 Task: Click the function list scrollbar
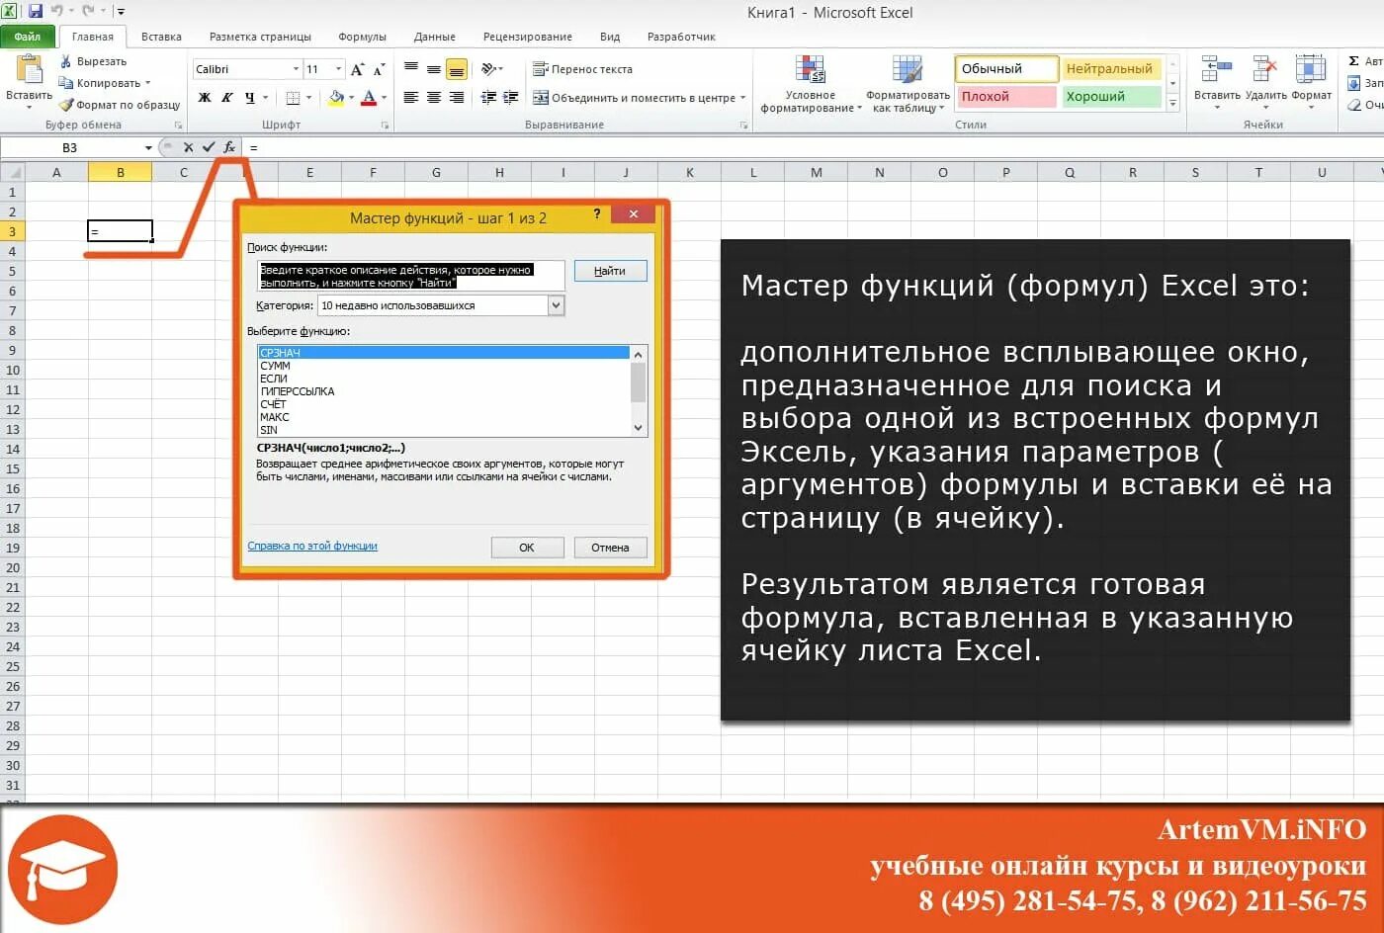click(638, 391)
